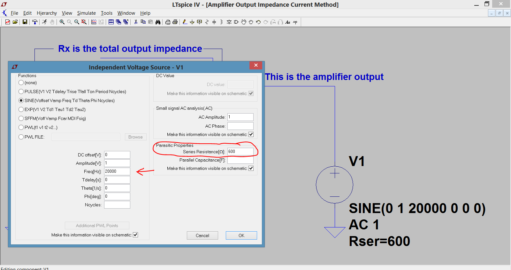The image size is (511, 270).
Task: Click the Find binoculars icon
Action: click(158, 22)
